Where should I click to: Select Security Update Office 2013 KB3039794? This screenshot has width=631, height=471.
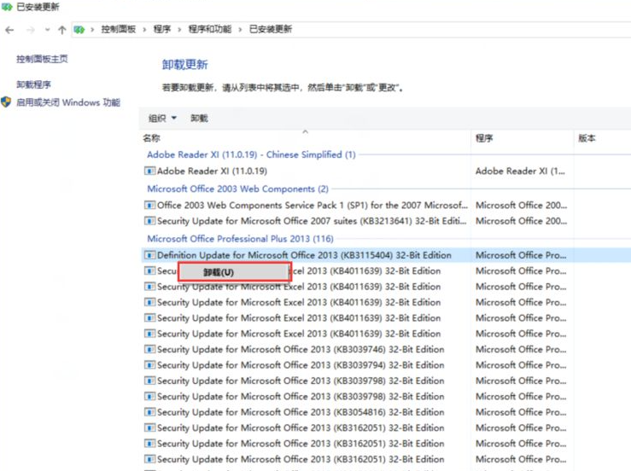coord(301,365)
